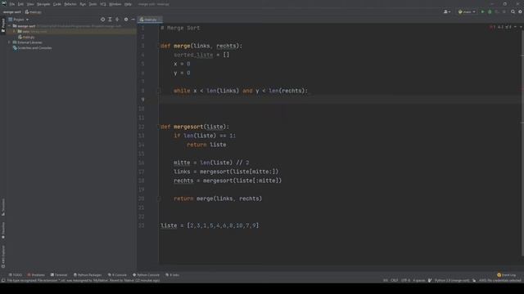Open the Help menu
This screenshot has width=524, height=294.
coord(128,4)
